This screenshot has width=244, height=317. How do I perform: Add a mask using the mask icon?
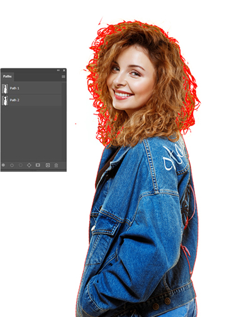point(38,165)
